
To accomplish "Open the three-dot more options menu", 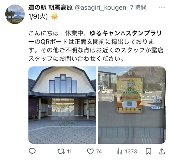I will tap(162, 7).
